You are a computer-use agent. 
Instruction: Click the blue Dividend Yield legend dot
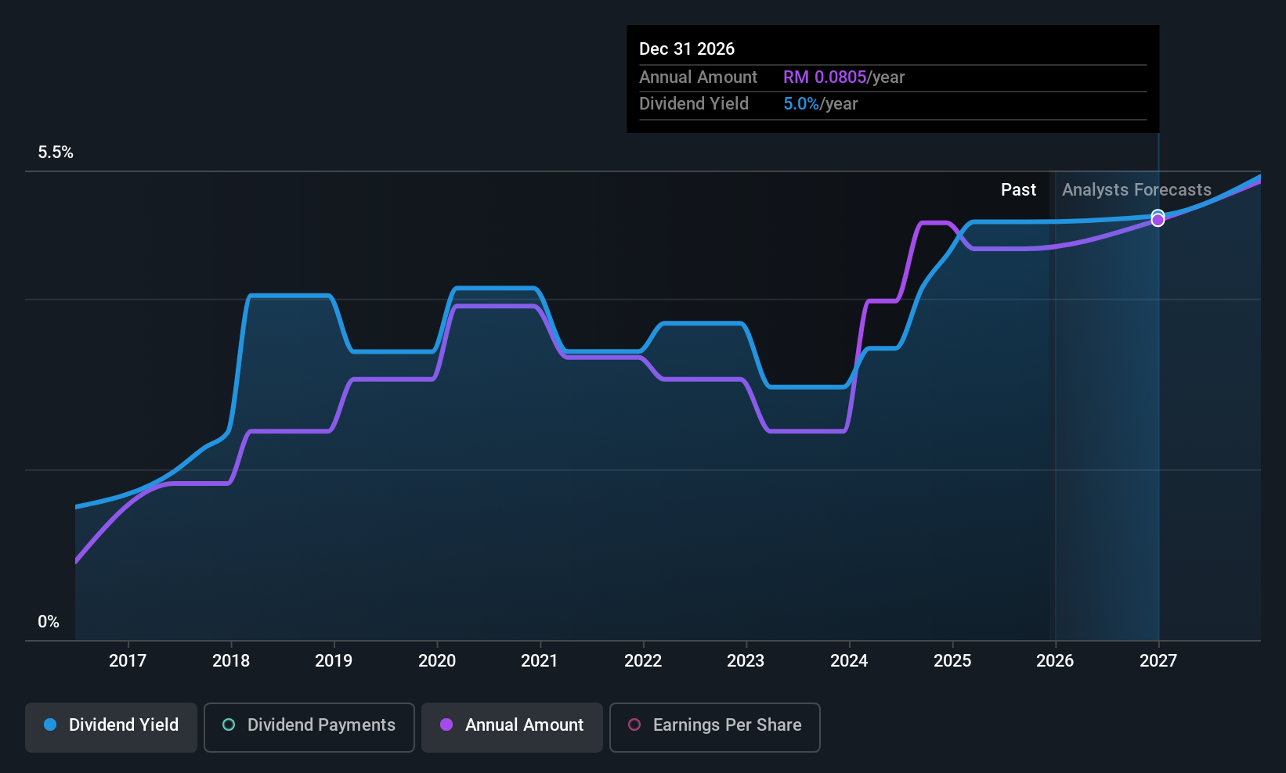[x=50, y=724]
